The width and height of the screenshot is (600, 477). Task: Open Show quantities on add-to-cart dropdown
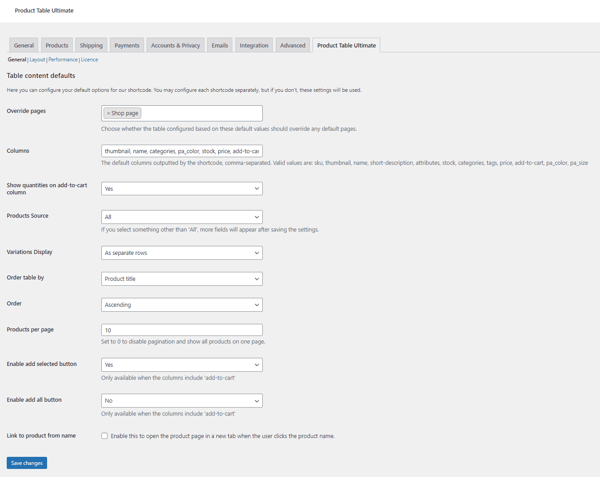[182, 189]
